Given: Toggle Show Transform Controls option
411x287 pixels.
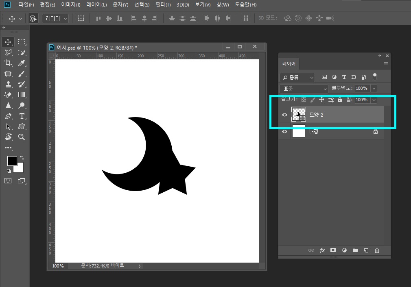Looking at the screenshot, I should click(x=81, y=18).
